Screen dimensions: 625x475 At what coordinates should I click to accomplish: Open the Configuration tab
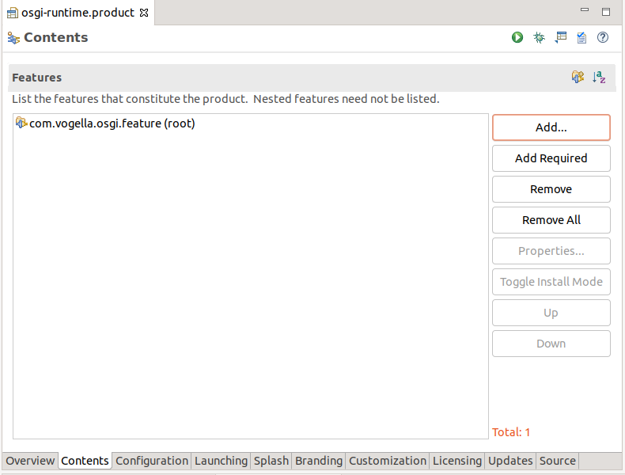point(152,461)
